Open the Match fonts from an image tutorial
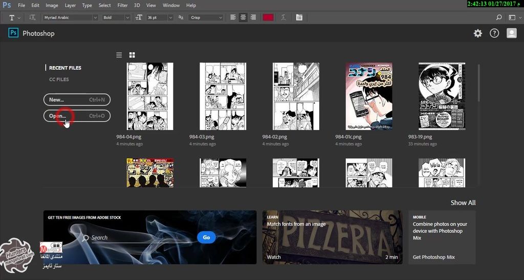Screen dimensions: 524x280 (x=332, y=237)
